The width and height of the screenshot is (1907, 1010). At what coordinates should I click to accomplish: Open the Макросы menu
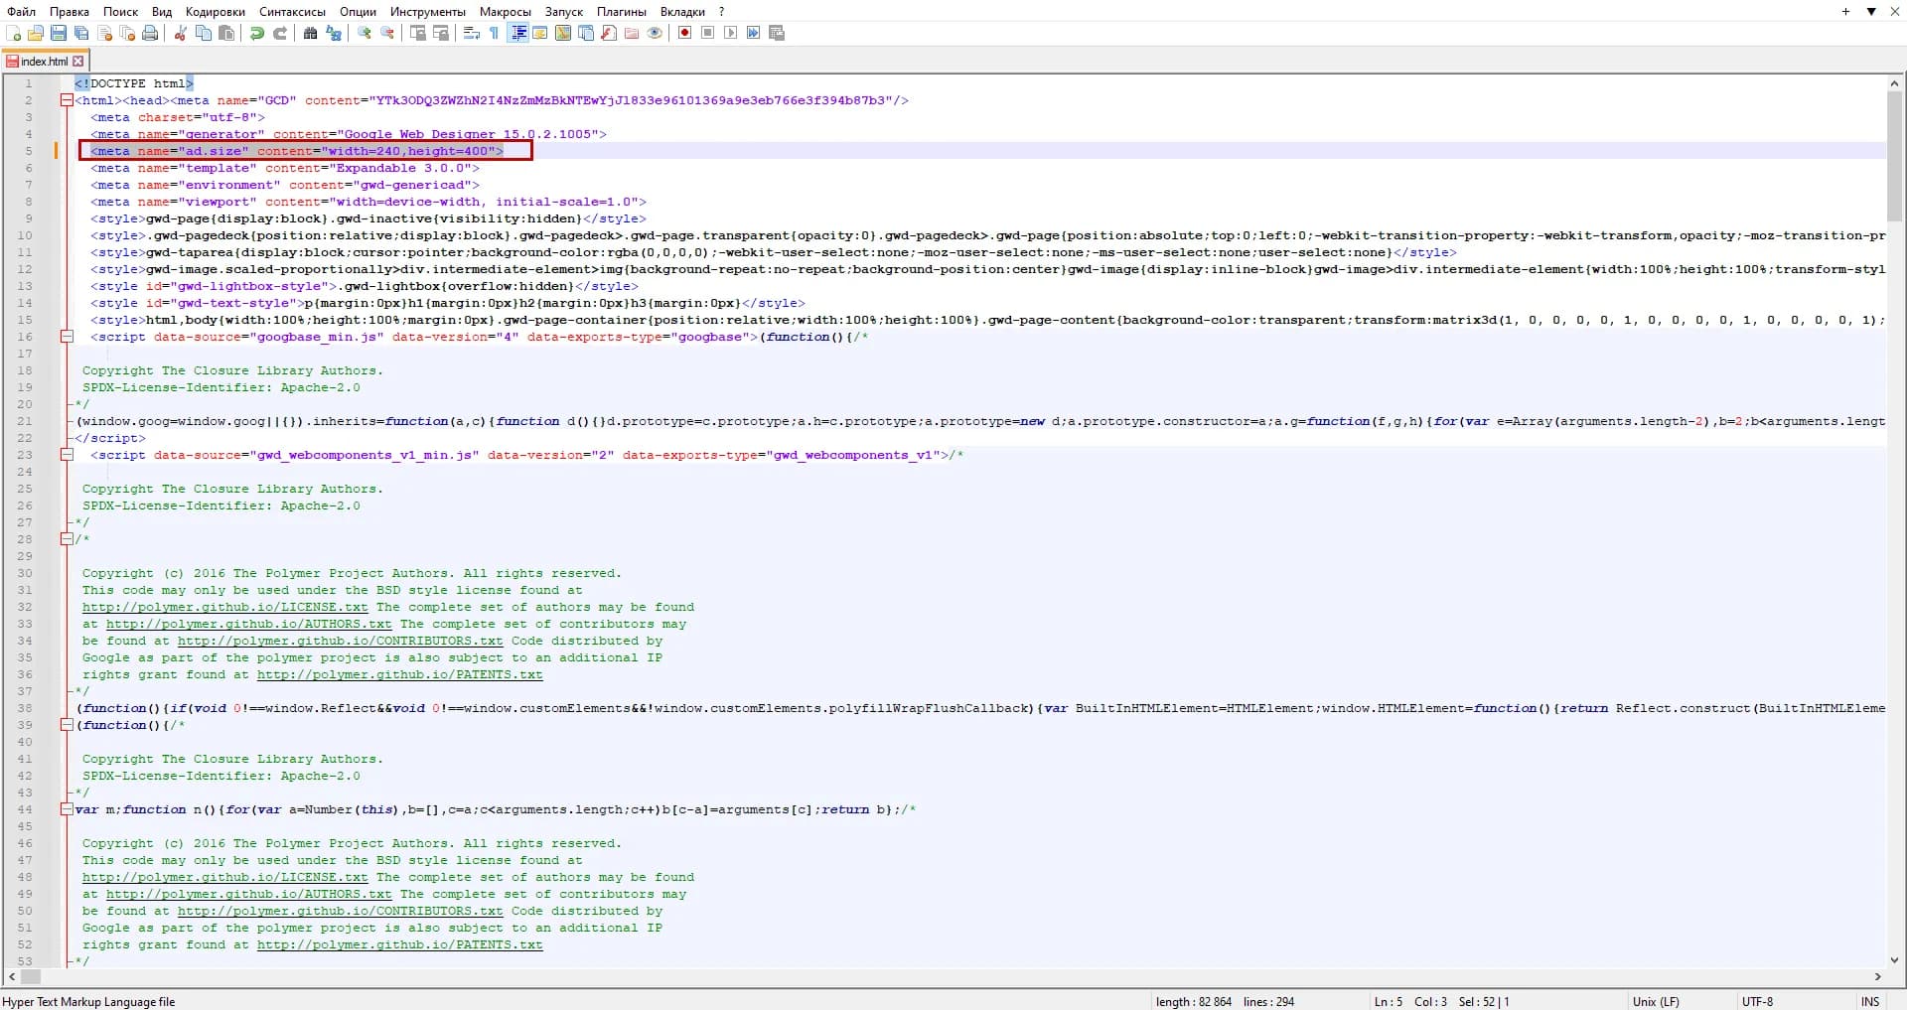pyautogui.click(x=506, y=11)
